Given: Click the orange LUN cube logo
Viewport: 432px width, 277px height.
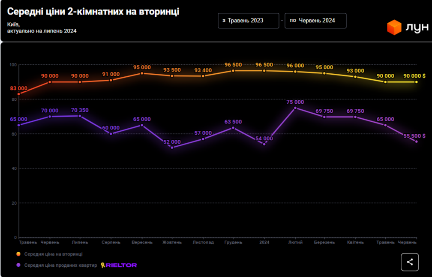Looking at the screenshot, I should [x=394, y=27].
